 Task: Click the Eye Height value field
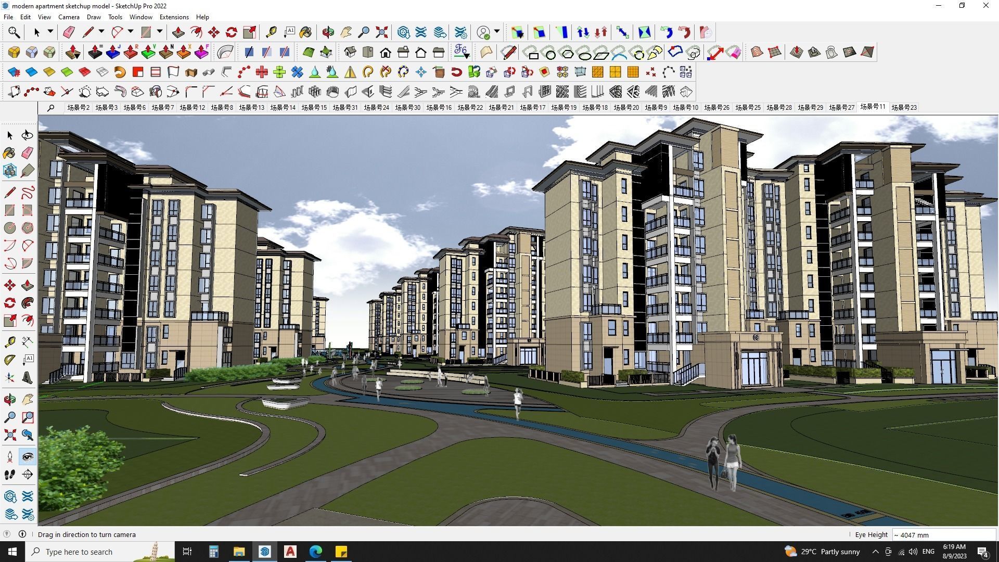(944, 535)
